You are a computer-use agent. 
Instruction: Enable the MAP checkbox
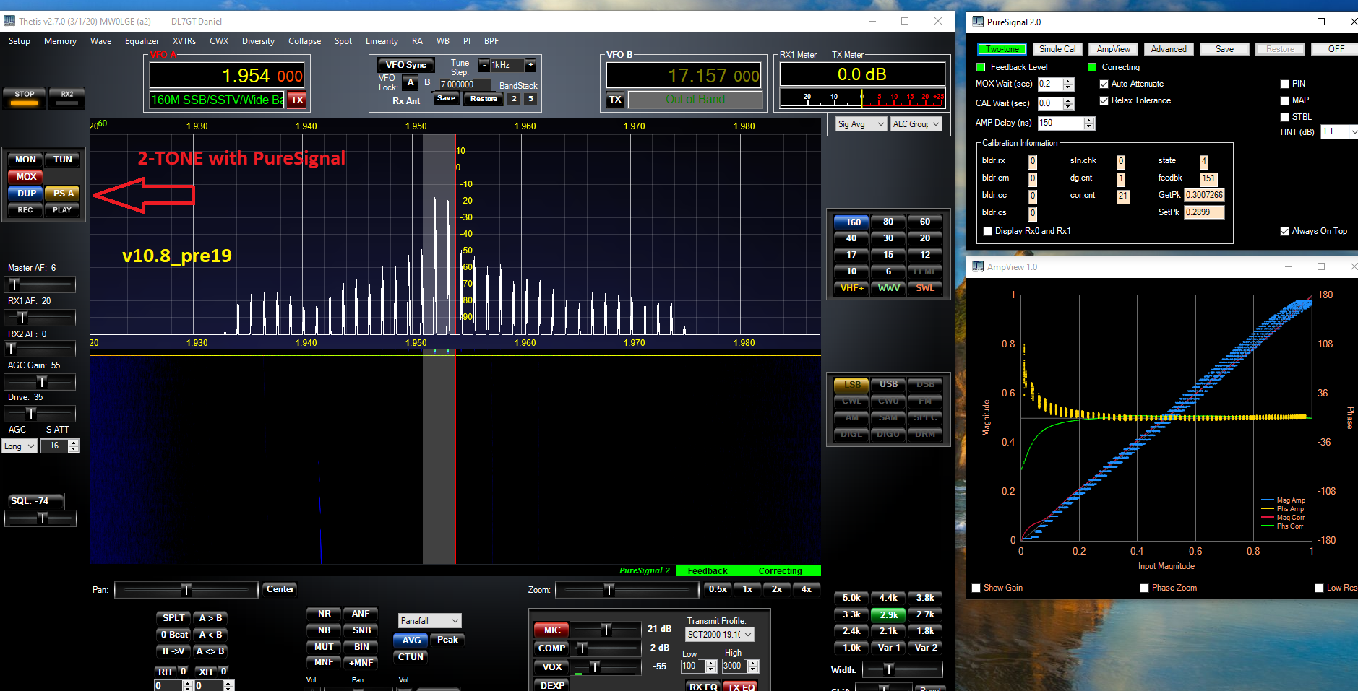(x=1295, y=100)
